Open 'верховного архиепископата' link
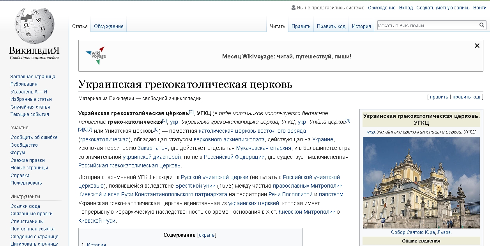The width and height of the screenshot is (490, 246). click(x=229, y=139)
